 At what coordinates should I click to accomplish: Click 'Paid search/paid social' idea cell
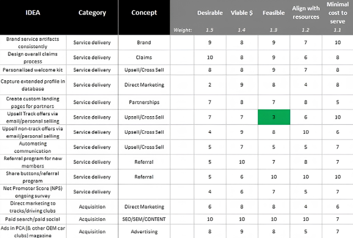33,219
